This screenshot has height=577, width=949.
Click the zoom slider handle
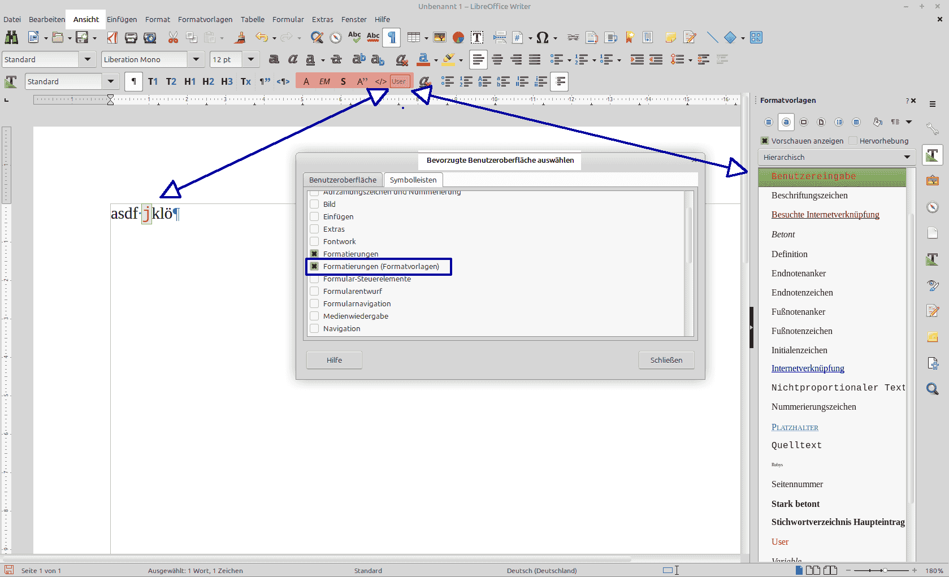point(884,570)
